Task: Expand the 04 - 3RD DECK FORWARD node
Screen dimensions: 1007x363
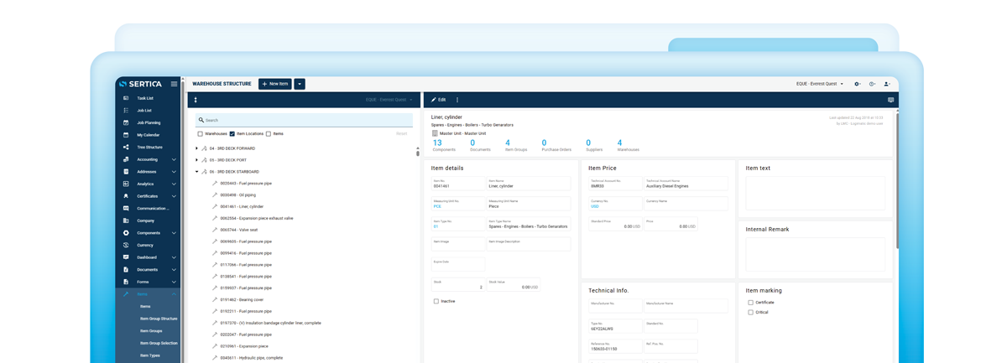Action: pyautogui.click(x=197, y=148)
